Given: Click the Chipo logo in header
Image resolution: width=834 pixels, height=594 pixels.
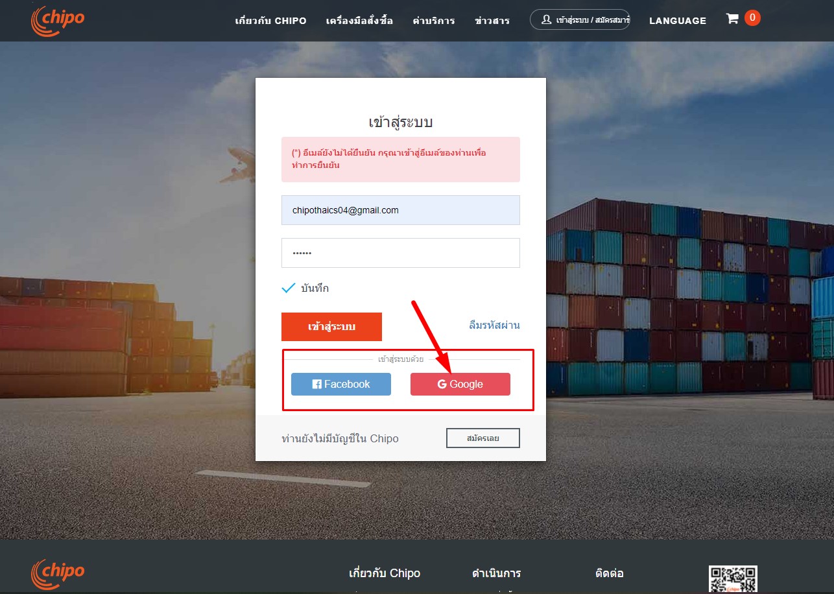Looking at the screenshot, I should coord(58,20).
